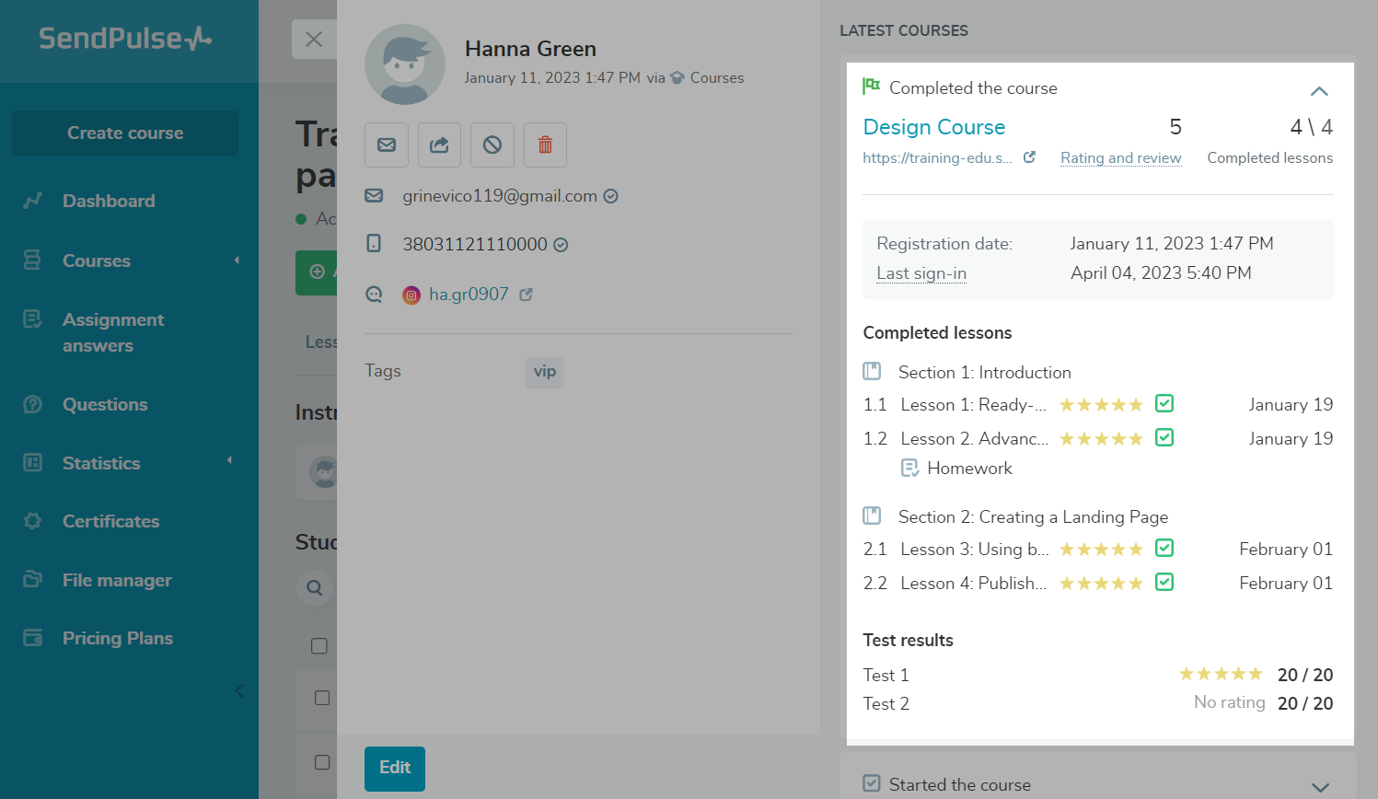Expand the Started the course section

(x=1320, y=787)
